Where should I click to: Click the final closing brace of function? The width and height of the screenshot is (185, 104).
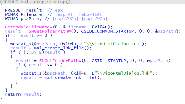[1, 98]
